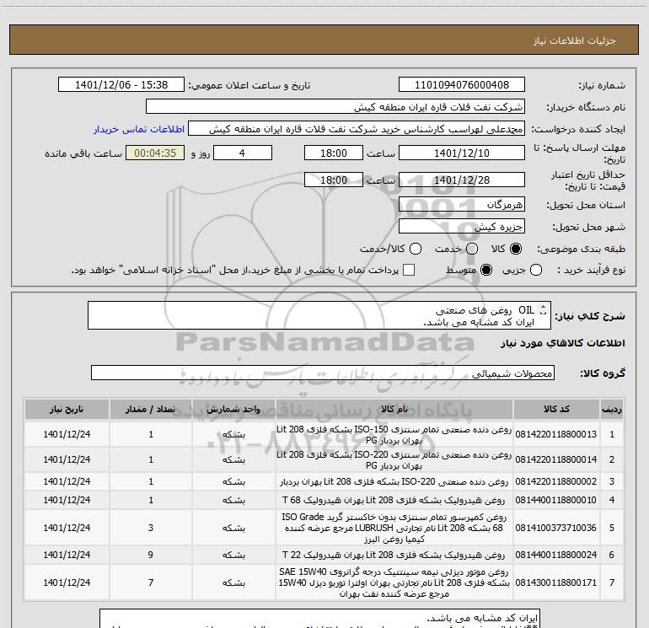Screen dimensions: 649x628
Task: Click product code 0814400118800010
Action: (556, 500)
